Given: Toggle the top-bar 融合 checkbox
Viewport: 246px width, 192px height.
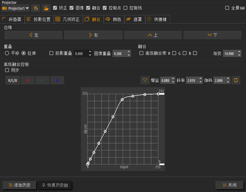Looking at the screenshot, I should 88,8.
